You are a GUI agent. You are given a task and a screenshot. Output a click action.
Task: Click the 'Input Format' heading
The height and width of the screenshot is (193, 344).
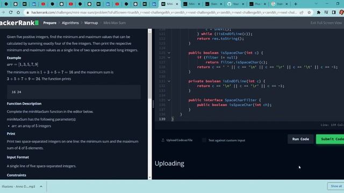point(18,157)
